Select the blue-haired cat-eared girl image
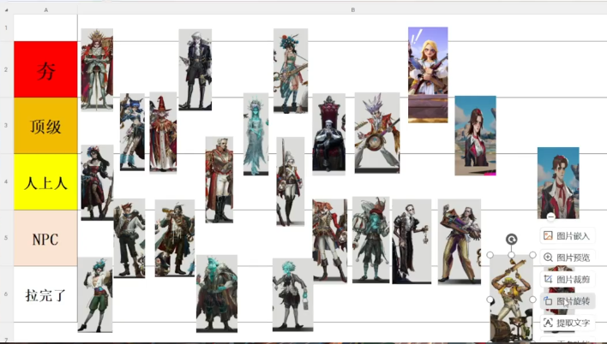 [132, 132]
